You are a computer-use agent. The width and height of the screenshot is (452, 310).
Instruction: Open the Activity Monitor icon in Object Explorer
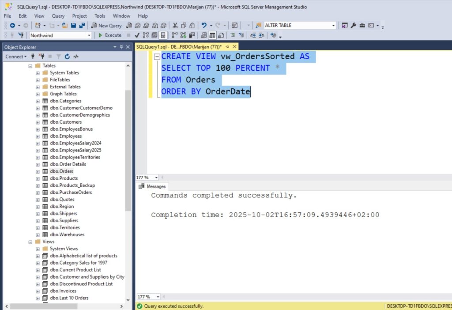[76, 57]
